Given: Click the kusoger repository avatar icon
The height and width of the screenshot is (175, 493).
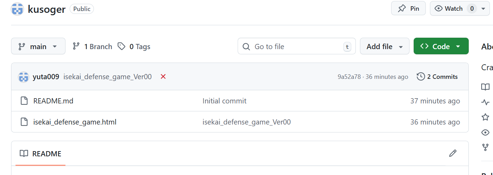Looking at the screenshot, I should pos(17,9).
